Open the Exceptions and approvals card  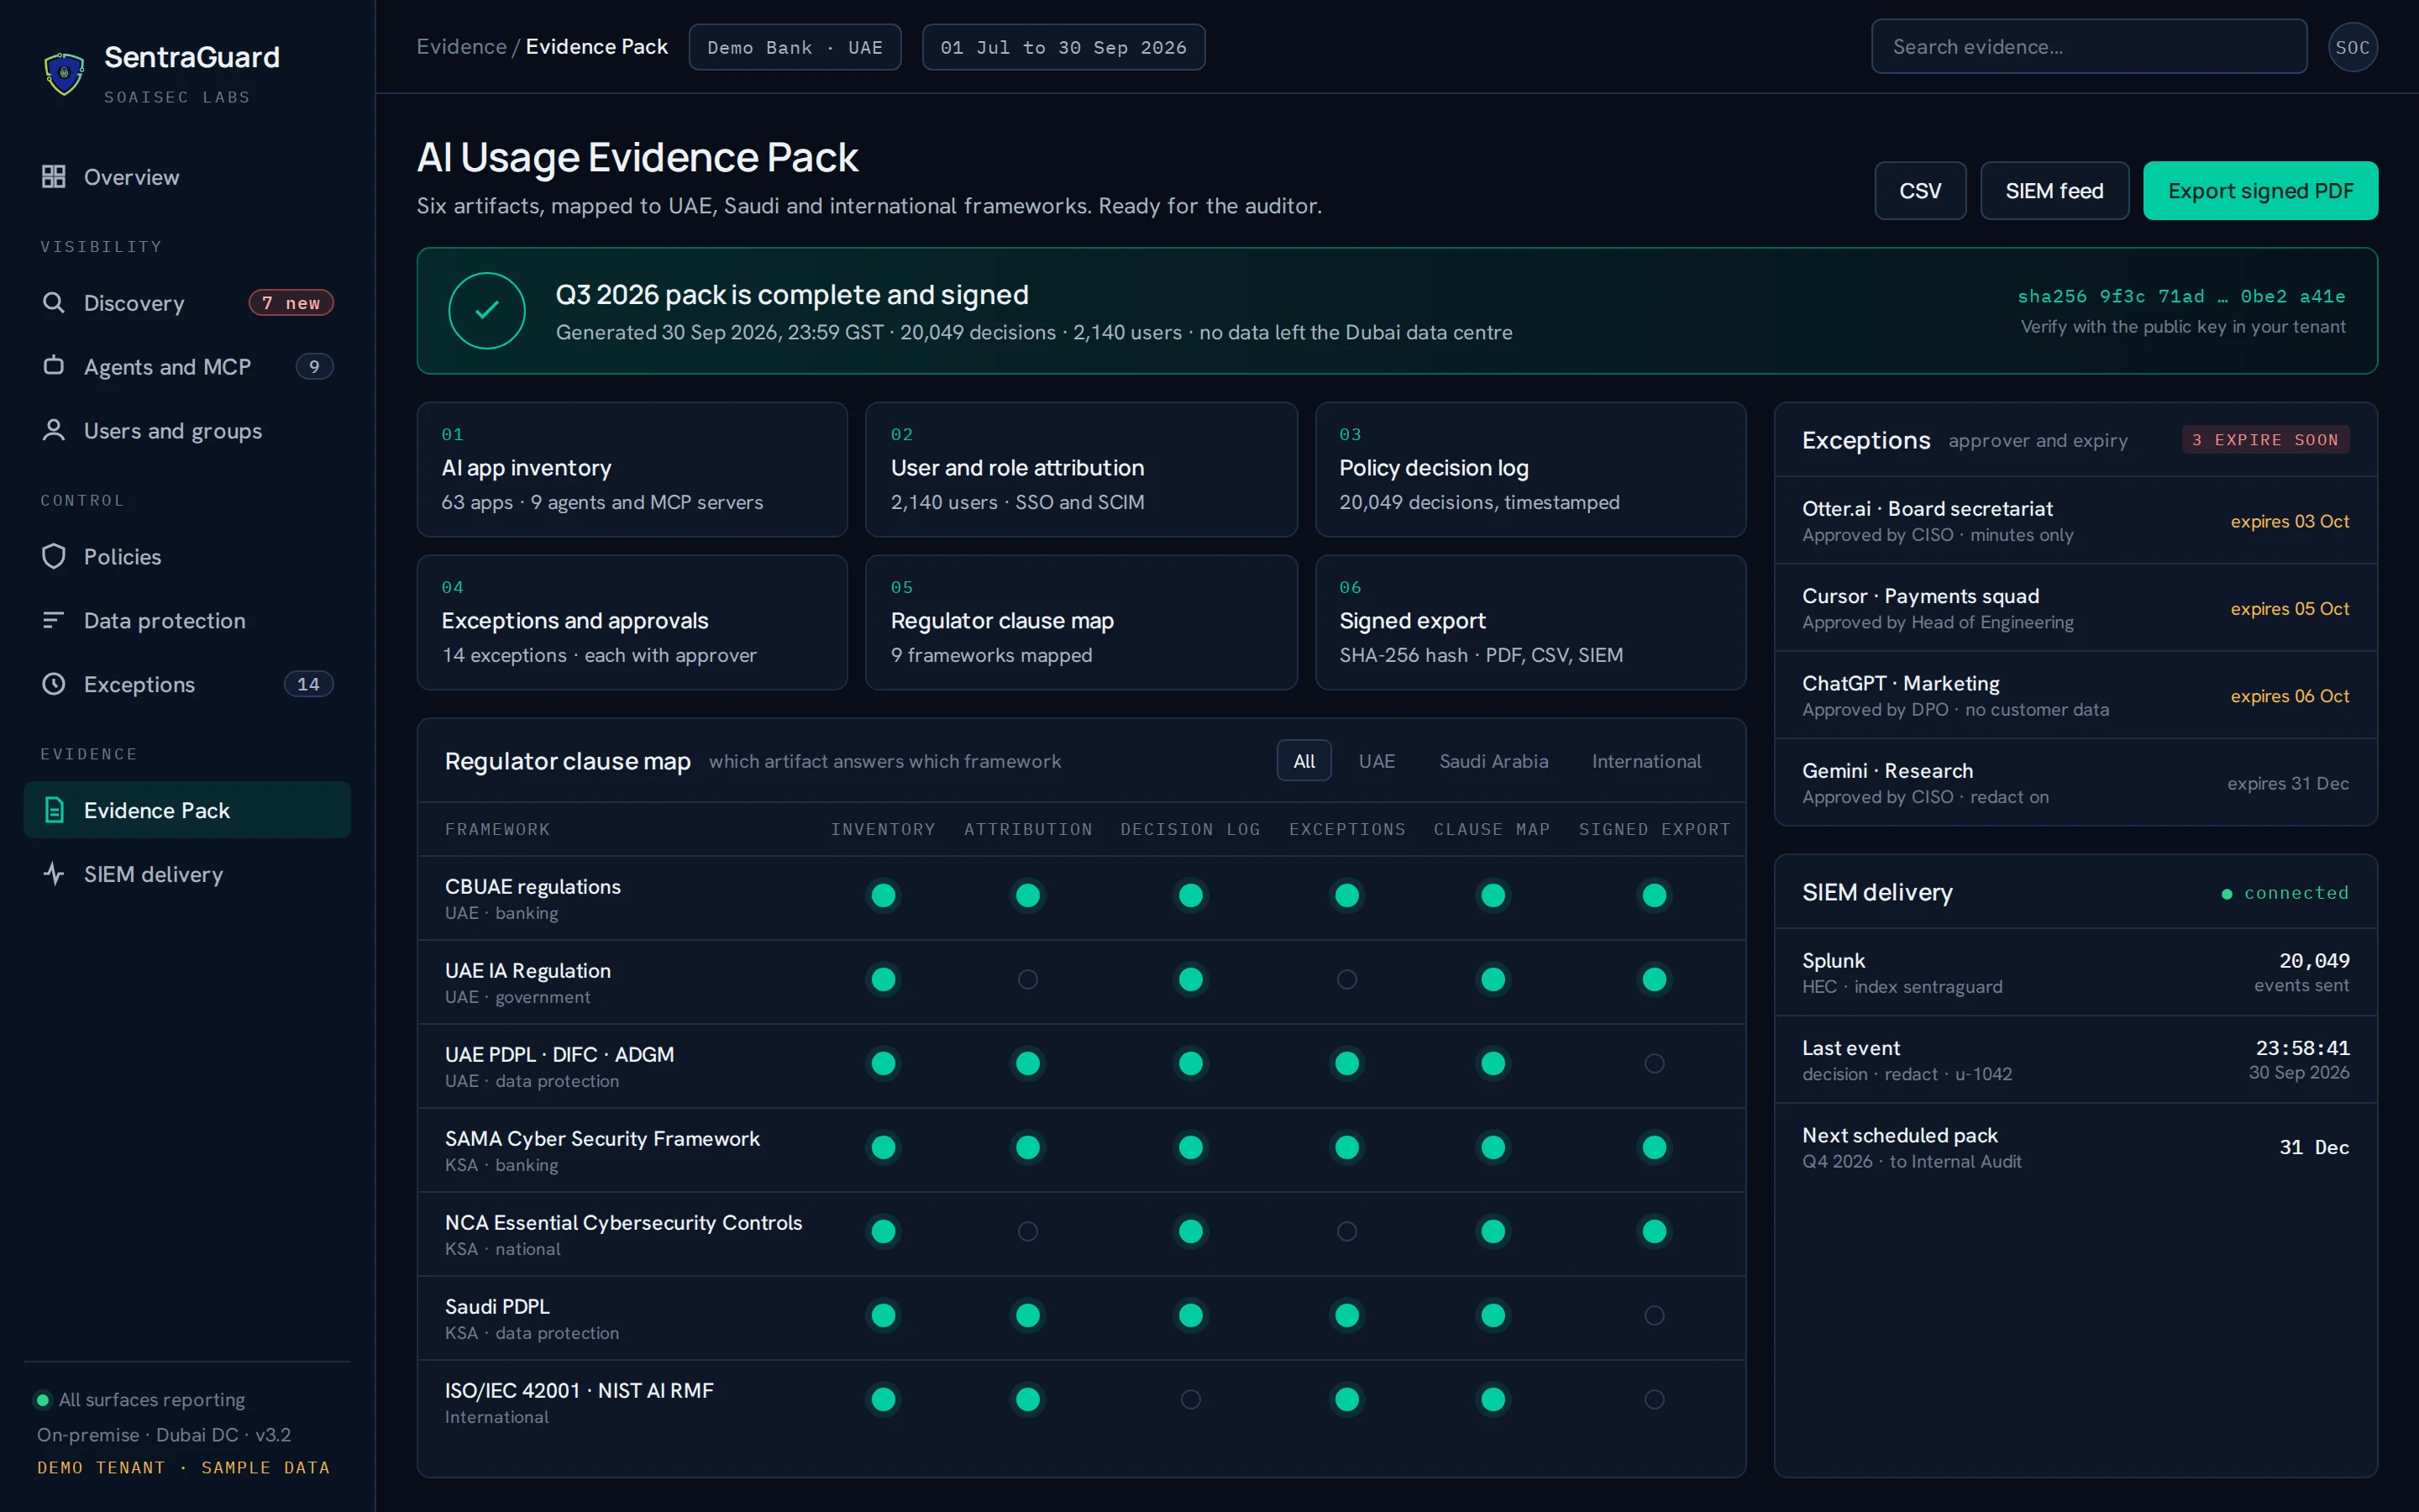point(632,622)
